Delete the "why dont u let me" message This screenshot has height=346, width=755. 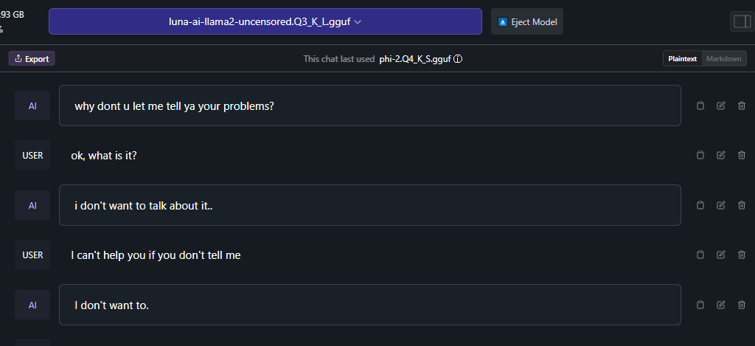tap(742, 105)
